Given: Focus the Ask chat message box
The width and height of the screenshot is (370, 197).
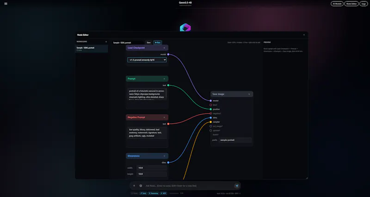Looking at the screenshot, I should tap(189, 186).
